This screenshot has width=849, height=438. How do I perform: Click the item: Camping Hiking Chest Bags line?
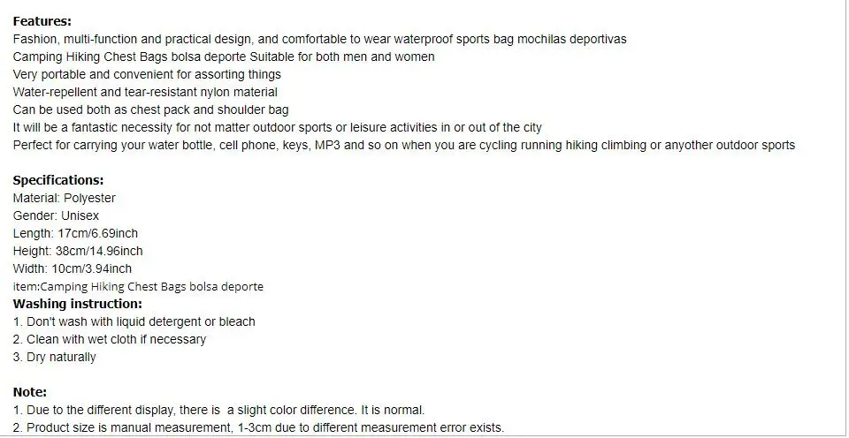click(x=138, y=287)
